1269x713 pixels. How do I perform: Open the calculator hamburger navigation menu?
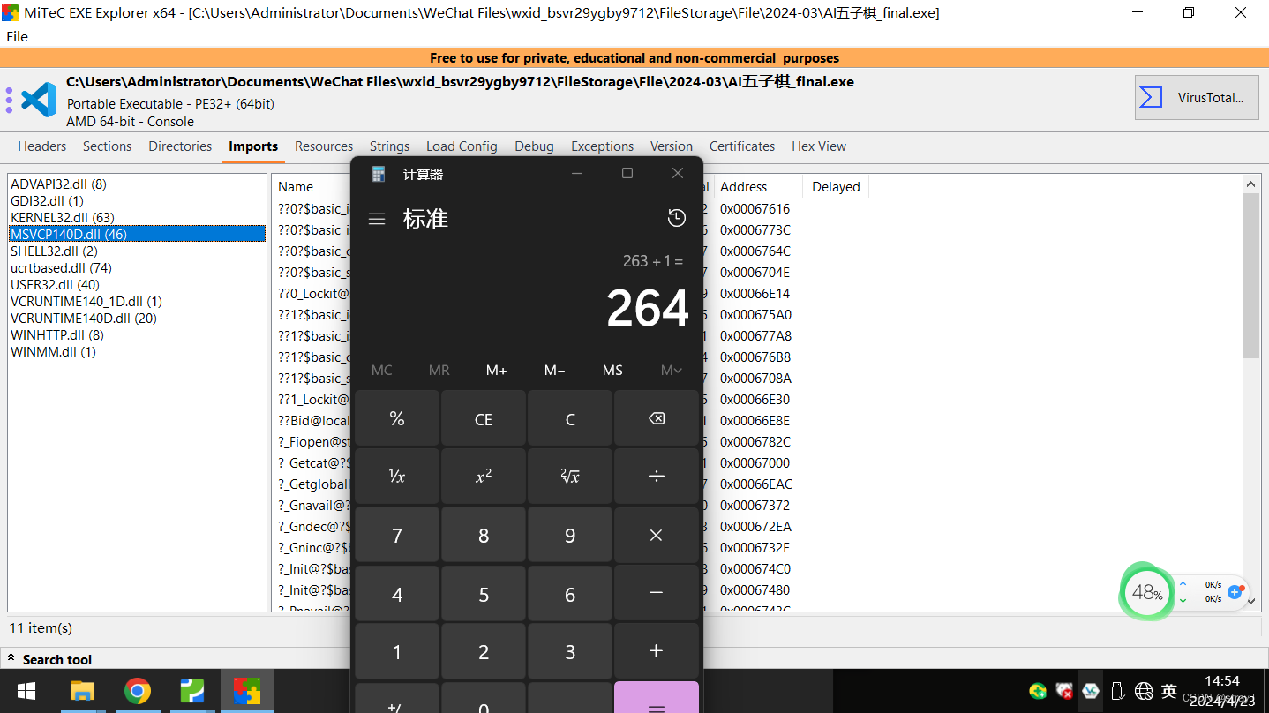(377, 219)
